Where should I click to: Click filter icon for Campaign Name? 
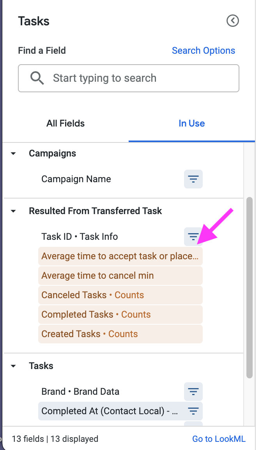(193, 179)
